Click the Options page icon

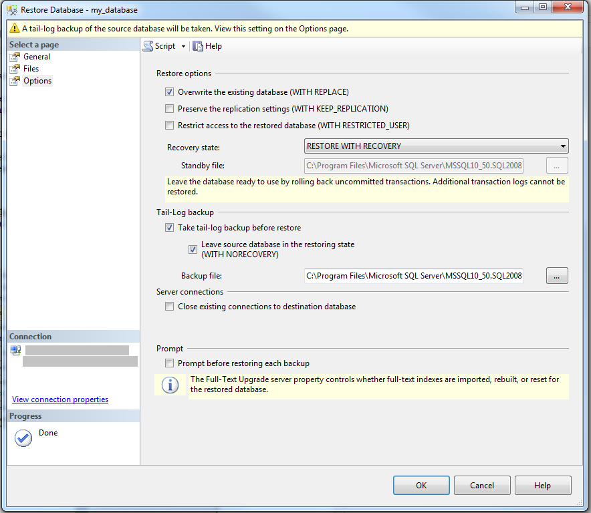point(15,81)
